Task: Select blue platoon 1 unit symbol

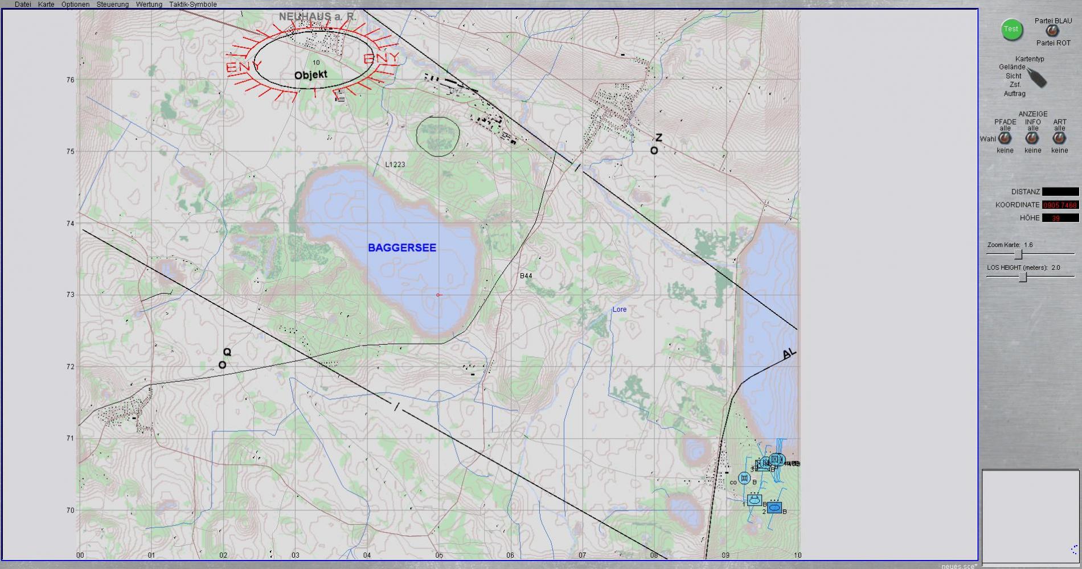Action: point(755,500)
